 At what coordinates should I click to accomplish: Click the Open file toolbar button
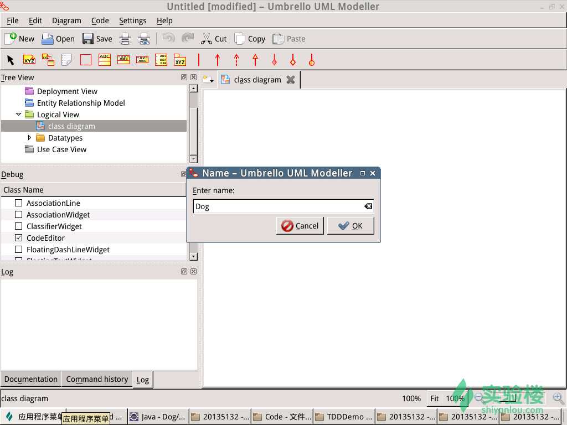(x=58, y=39)
